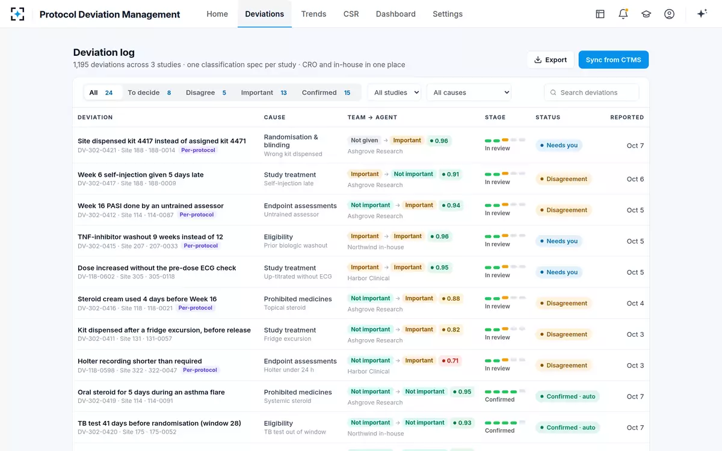The height and width of the screenshot is (451, 722).
Task: Sort by the DEVIATION column header
Action: 95,117
